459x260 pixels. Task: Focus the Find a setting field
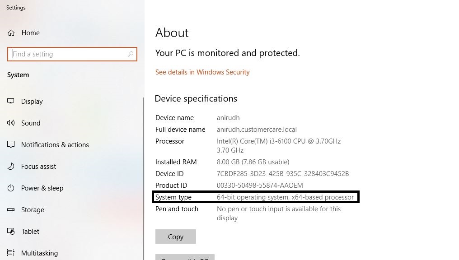click(x=72, y=54)
